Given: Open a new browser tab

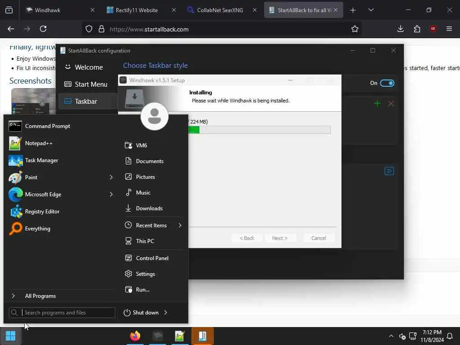Looking at the screenshot, I should [x=353, y=10].
